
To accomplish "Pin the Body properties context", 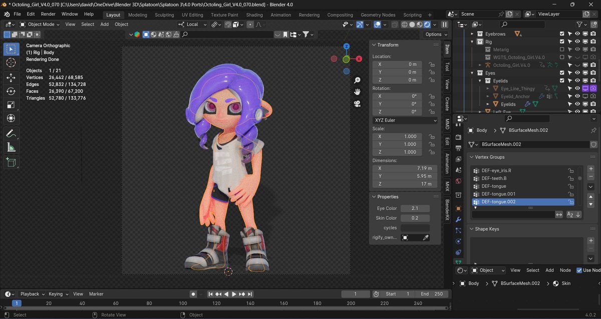I will coord(593,130).
